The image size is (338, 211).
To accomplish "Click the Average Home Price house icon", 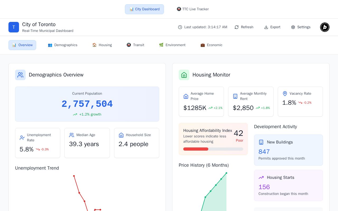I will tap(186, 96).
